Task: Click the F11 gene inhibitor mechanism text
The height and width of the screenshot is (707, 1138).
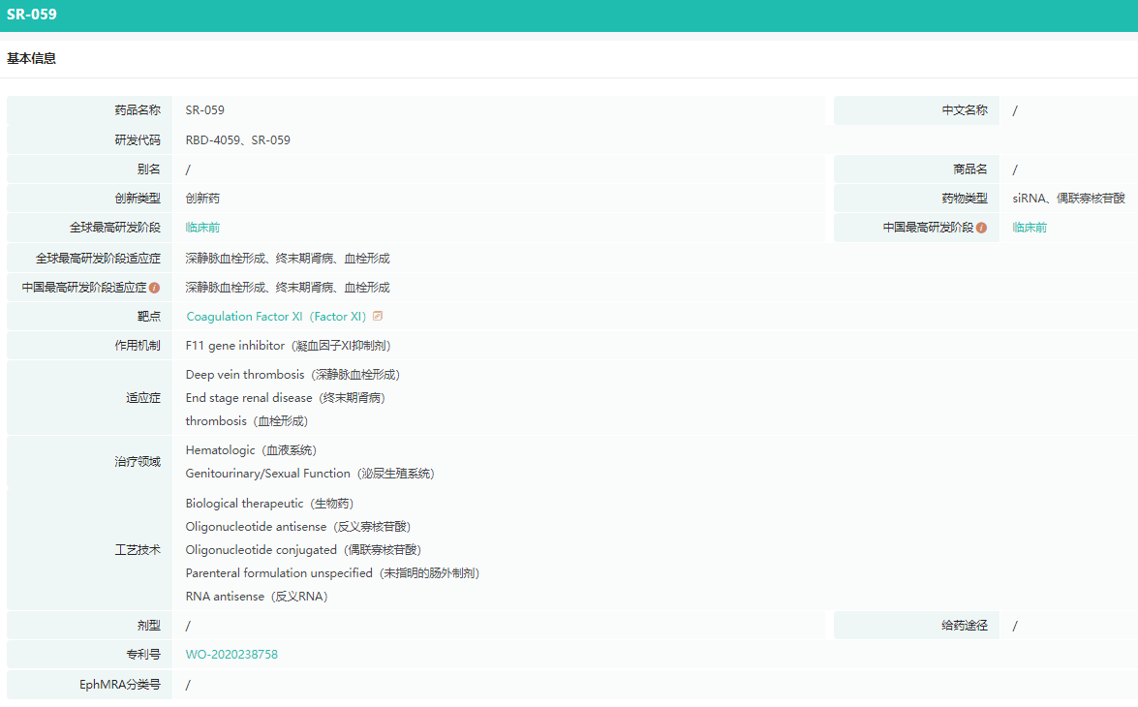Action: 288,346
